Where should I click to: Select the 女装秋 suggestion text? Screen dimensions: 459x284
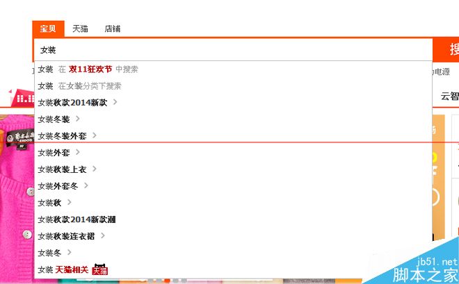click(49, 203)
